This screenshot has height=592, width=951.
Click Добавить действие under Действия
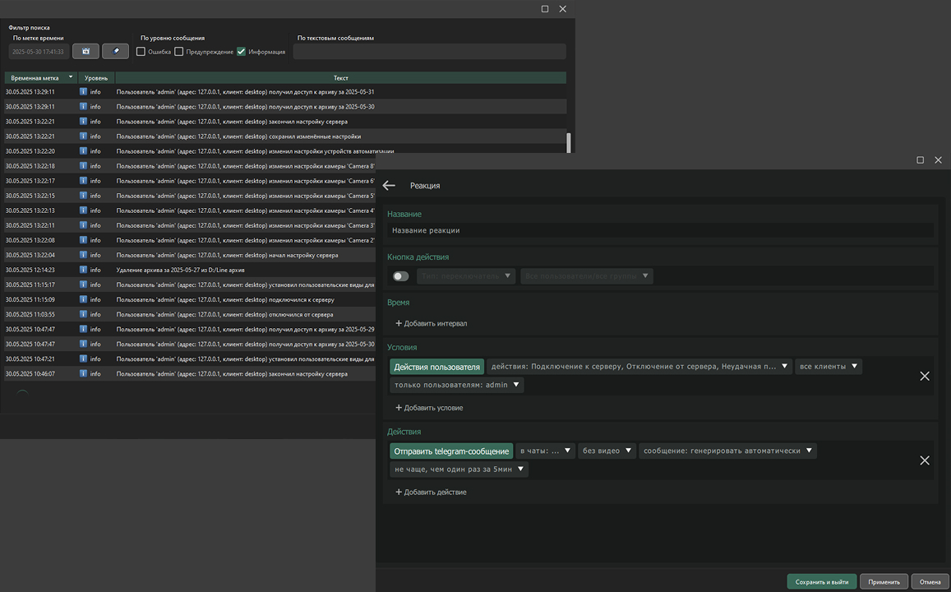coord(432,493)
